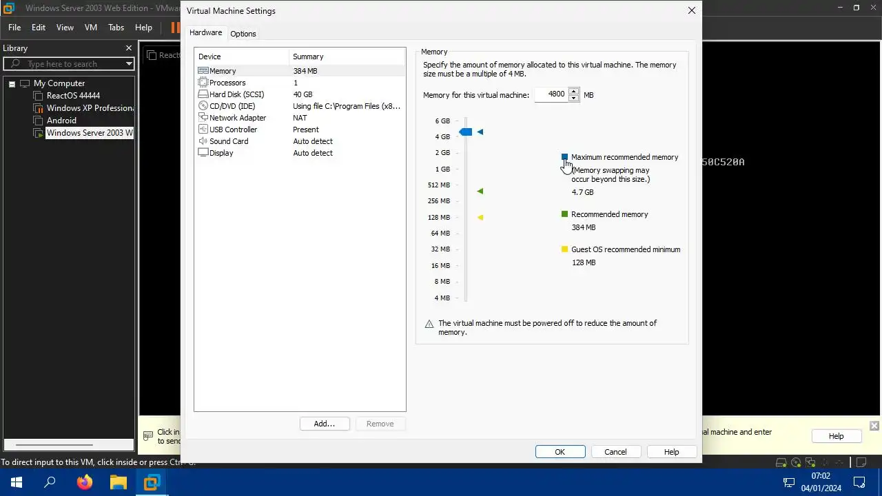882x496 pixels.
Task: Click the 1 GB slider scale label
Action: (x=442, y=169)
